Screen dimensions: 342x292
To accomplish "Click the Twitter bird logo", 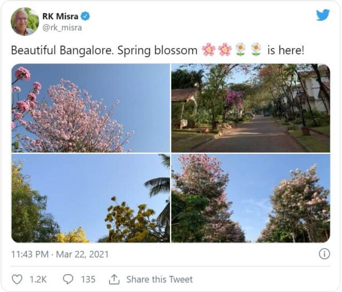I will pos(323,15).
